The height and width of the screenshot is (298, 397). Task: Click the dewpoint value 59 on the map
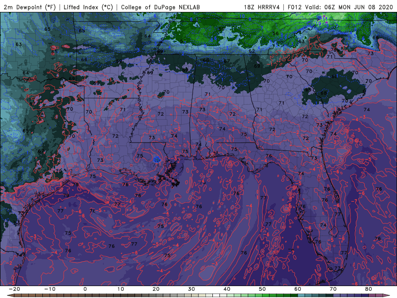(x=221, y=29)
